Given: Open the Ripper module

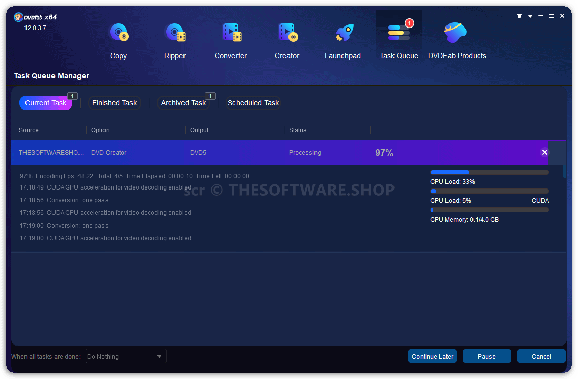Looking at the screenshot, I should pos(175,41).
